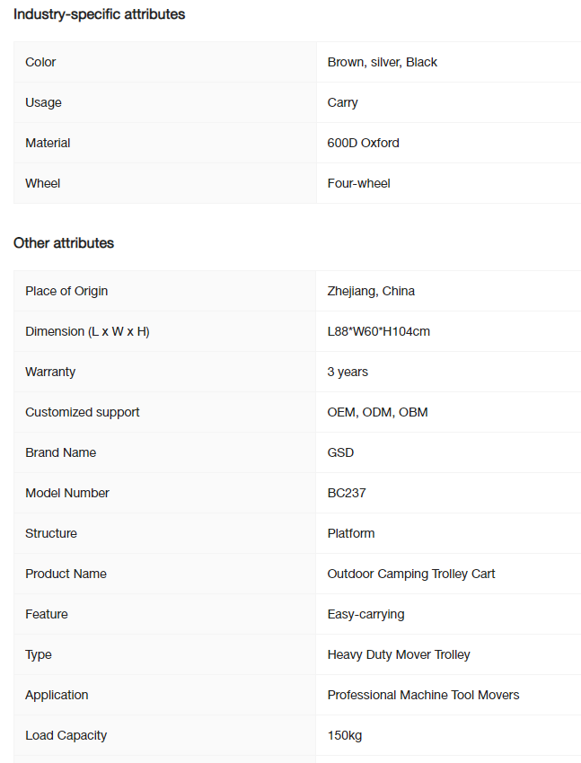Select the Structure row label
The width and height of the screenshot is (581, 763).
pyautogui.click(x=51, y=533)
